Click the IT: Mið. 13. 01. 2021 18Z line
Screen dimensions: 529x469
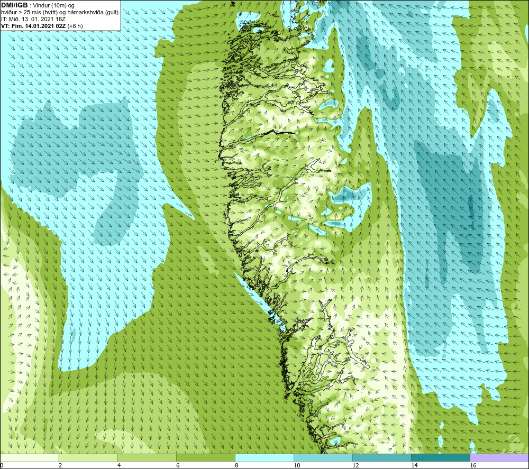click(x=33, y=19)
